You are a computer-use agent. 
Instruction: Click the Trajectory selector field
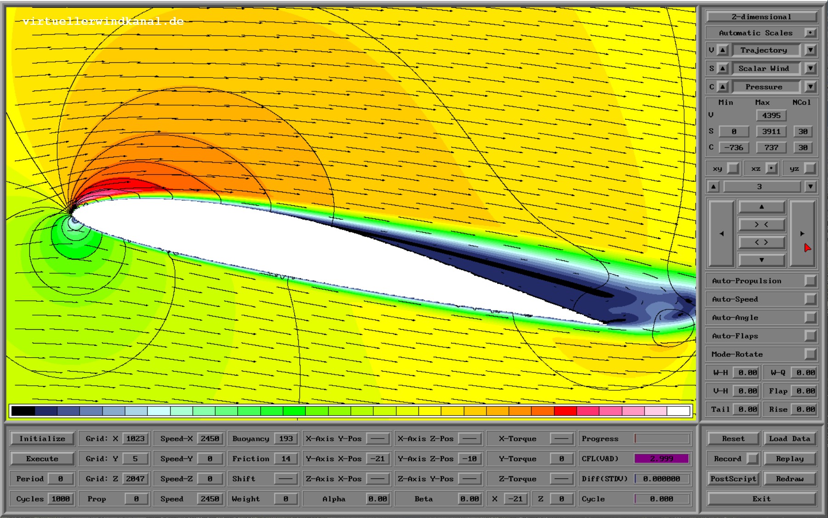(766, 50)
